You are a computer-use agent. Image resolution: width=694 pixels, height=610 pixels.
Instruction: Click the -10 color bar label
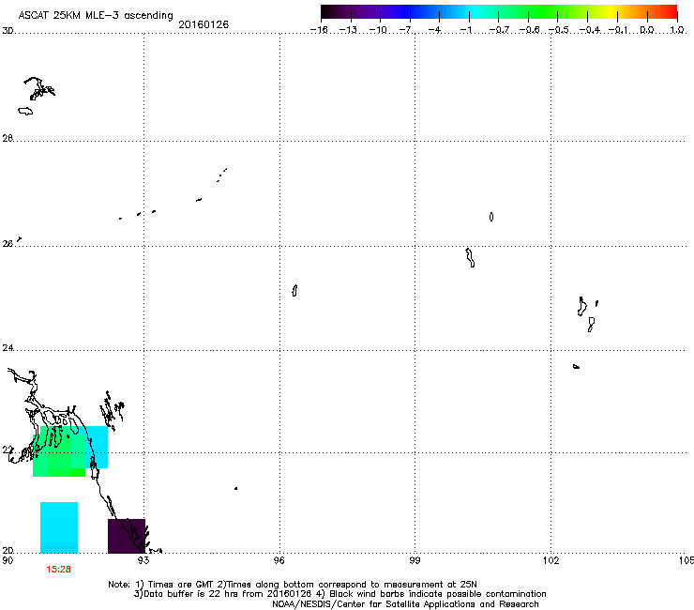coord(378,30)
